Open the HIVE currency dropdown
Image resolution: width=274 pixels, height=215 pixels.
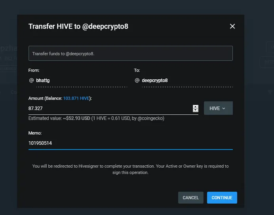(x=218, y=108)
